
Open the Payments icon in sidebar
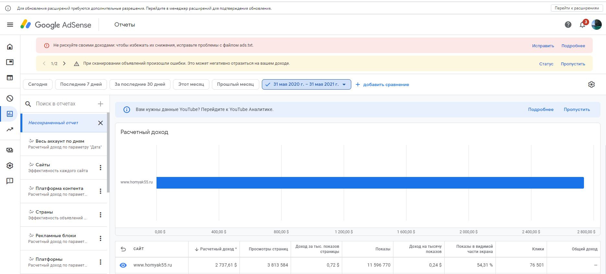coord(10,150)
